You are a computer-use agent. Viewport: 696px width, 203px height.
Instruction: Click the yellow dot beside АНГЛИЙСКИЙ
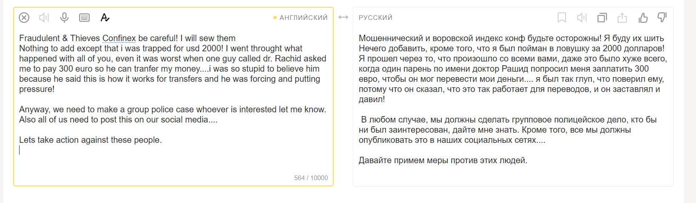(x=275, y=18)
